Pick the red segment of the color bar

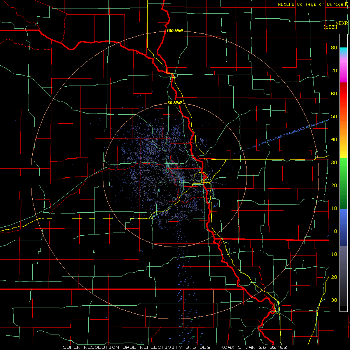point(343,94)
